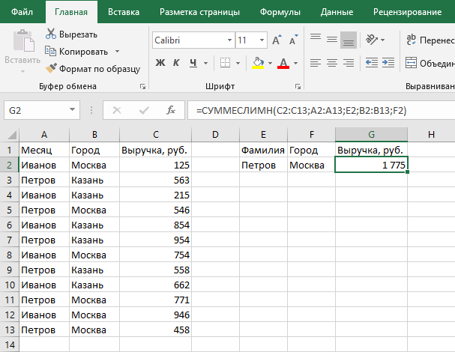Select row 7 header

pyautogui.click(x=9, y=240)
